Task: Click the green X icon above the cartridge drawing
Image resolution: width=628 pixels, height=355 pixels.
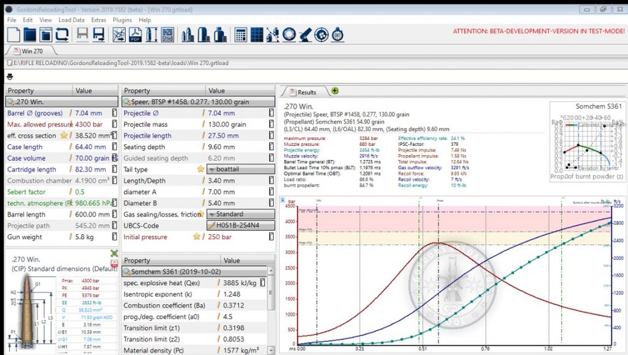Action: 114,253
